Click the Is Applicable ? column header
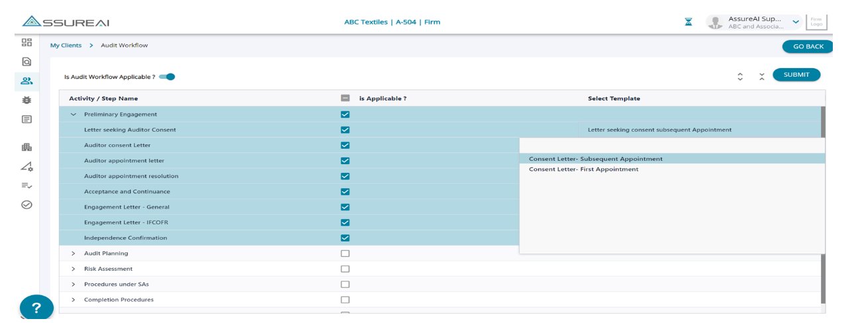The image size is (856, 323). click(383, 99)
